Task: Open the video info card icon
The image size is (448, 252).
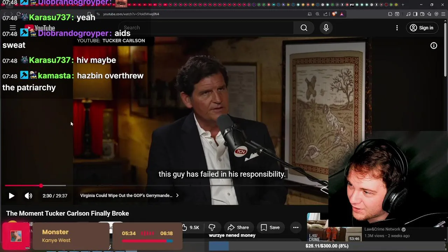Action: (434, 45)
